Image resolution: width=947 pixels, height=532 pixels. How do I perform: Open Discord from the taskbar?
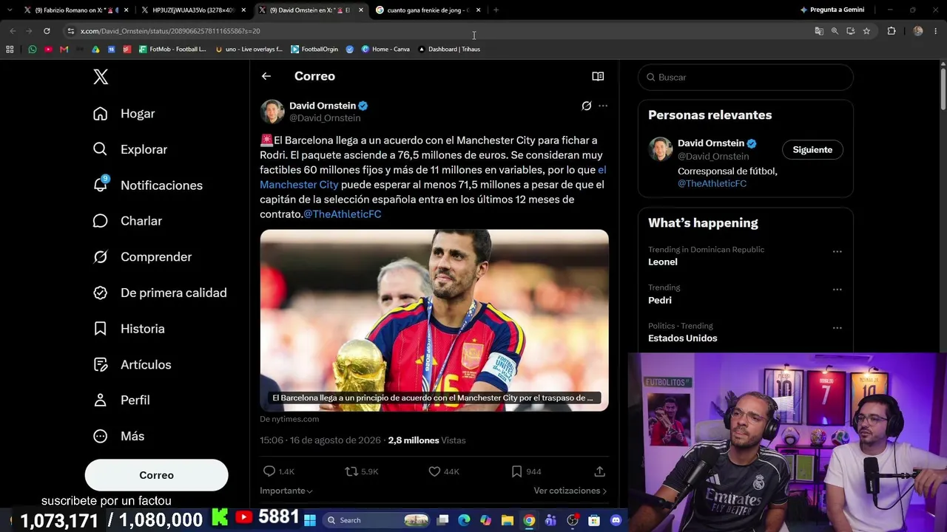click(616, 520)
